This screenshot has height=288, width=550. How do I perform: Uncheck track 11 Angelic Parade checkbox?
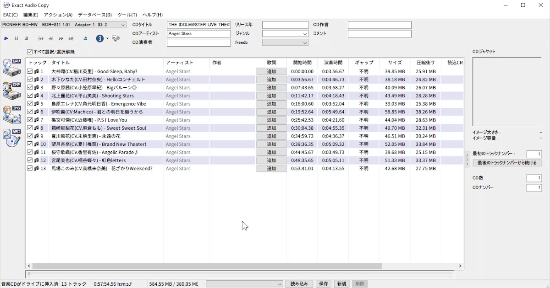pyautogui.click(x=30, y=152)
